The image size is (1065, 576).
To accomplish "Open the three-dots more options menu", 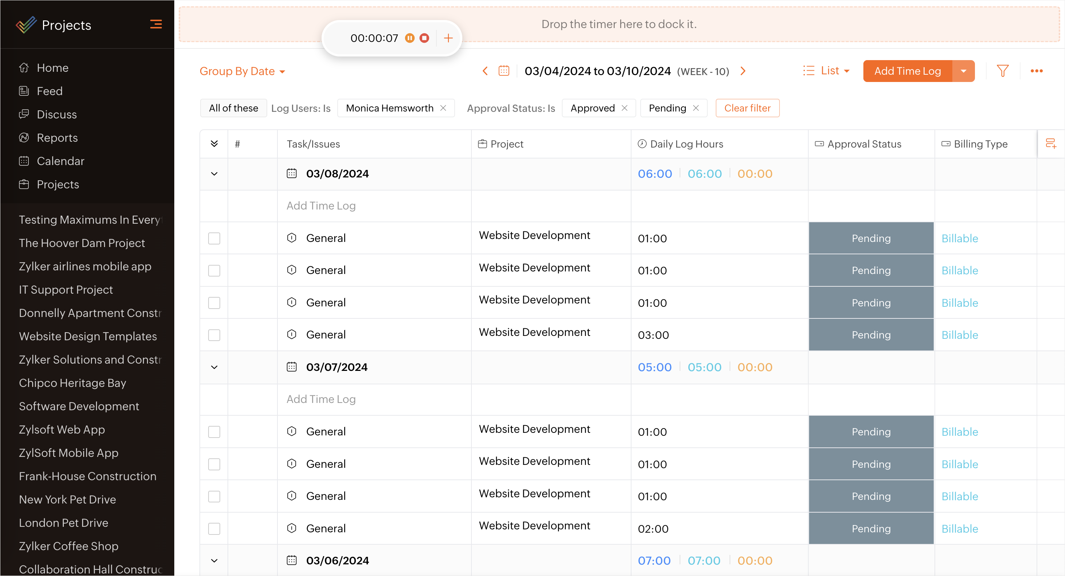I will pos(1037,71).
